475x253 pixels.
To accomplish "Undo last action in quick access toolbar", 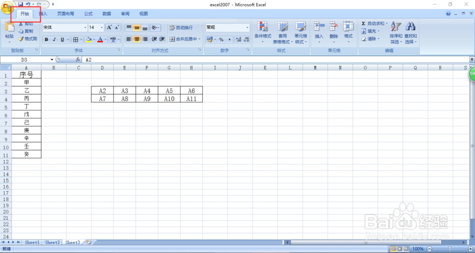I will click(28, 4).
